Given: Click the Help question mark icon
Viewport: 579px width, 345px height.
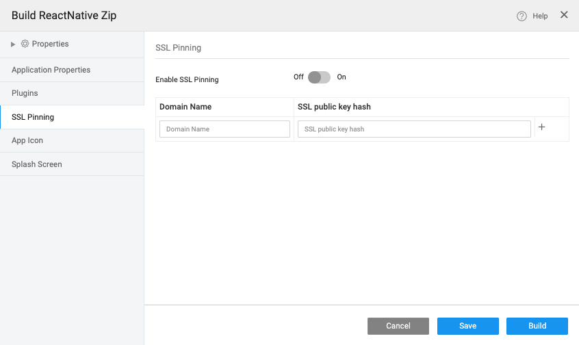Looking at the screenshot, I should [x=522, y=16].
